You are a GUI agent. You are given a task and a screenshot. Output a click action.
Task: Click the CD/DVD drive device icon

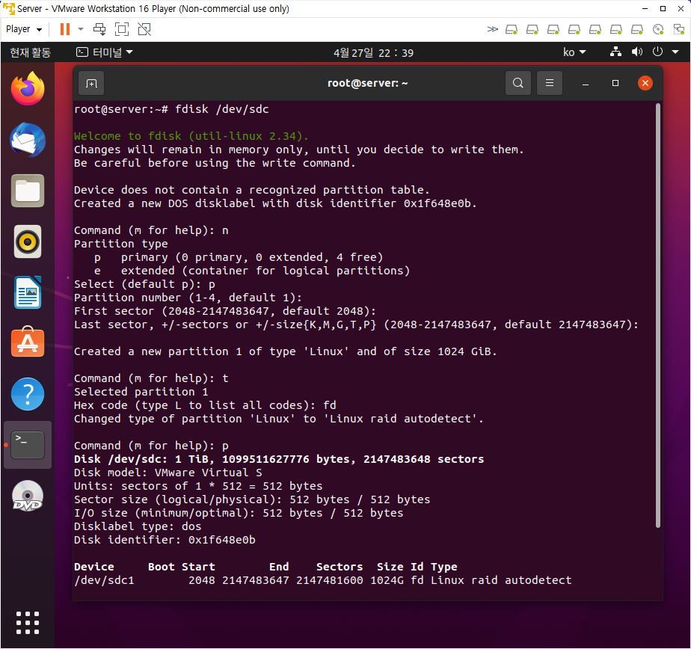658,29
